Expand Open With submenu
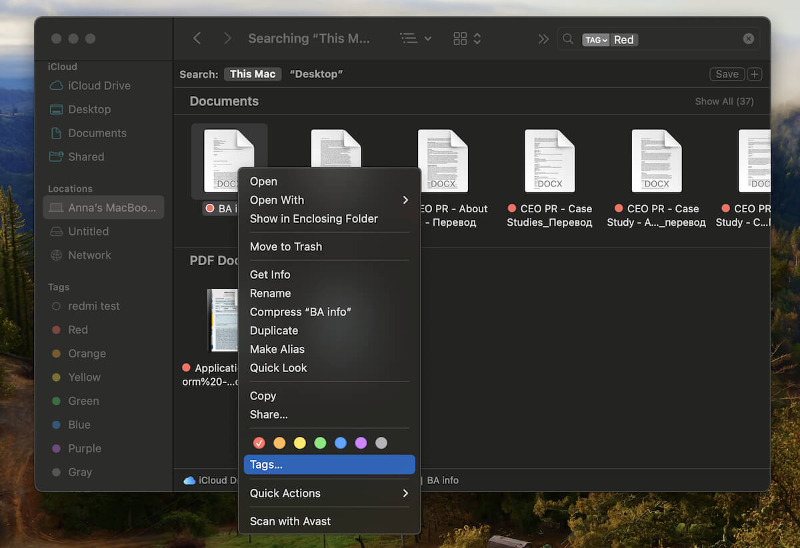 329,200
